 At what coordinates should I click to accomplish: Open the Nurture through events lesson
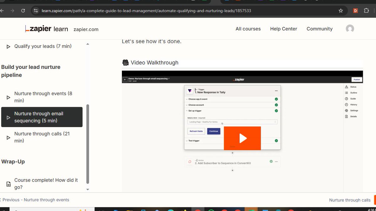click(42, 97)
